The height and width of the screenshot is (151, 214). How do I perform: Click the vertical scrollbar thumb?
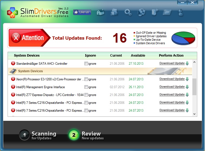[x=195, y=87]
